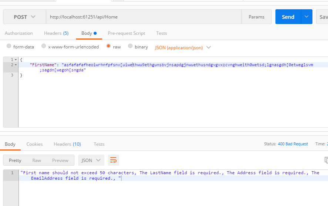Open the response JSON format dropdown

click(x=91, y=160)
